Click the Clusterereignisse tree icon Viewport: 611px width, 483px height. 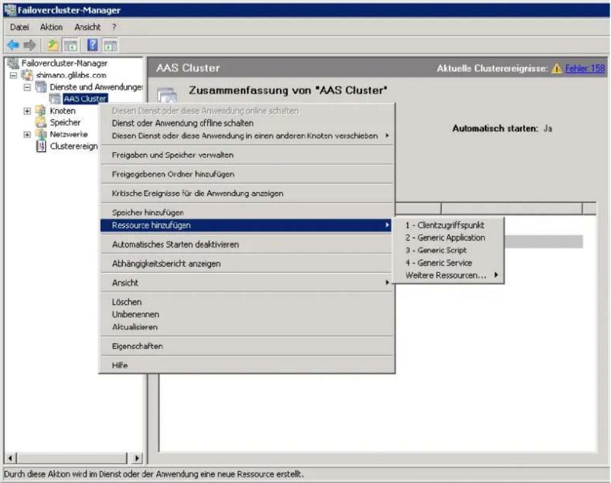coord(40,146)
